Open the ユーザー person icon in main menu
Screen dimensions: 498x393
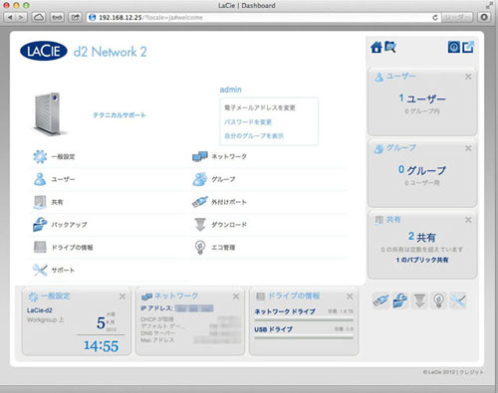(x=40, y=179)
